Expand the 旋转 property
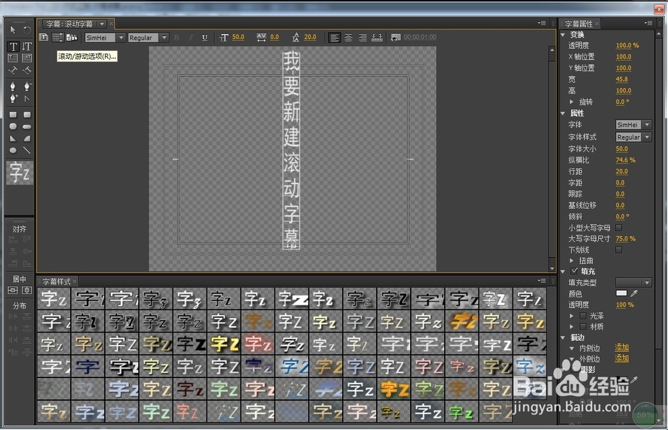Image resolution: width=668 pixels, height=430 pixels. pos(572,102)
